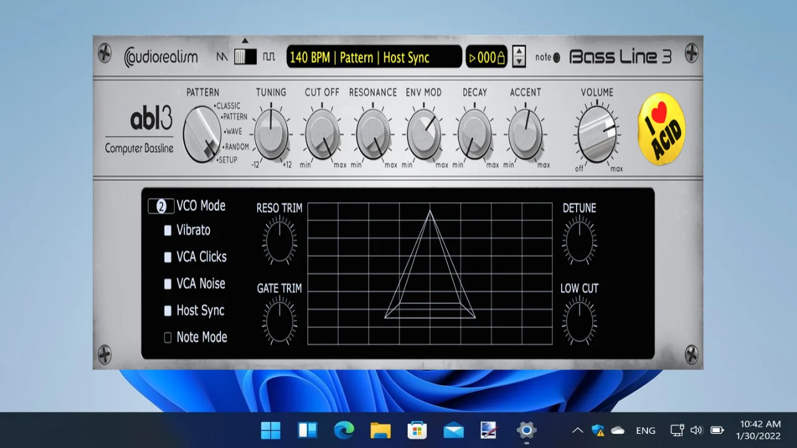Image resolution: width=797 pixels, height=448 pixels.
Task: Click the Volume knob
Action: tap(597, 134)
